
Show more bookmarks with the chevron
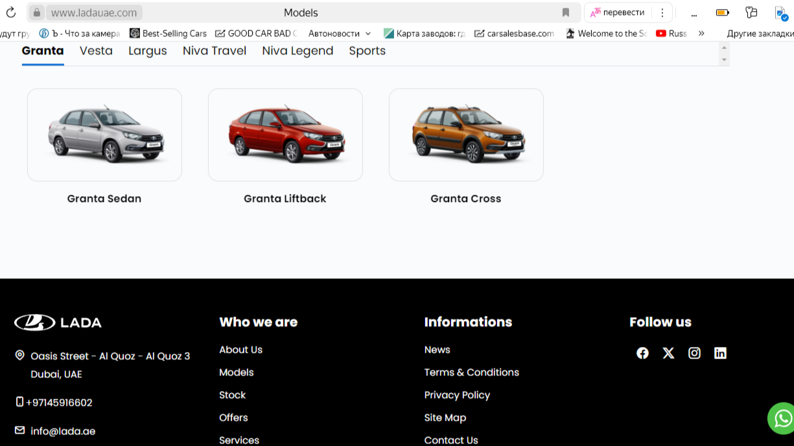click(x=701, y=33)
